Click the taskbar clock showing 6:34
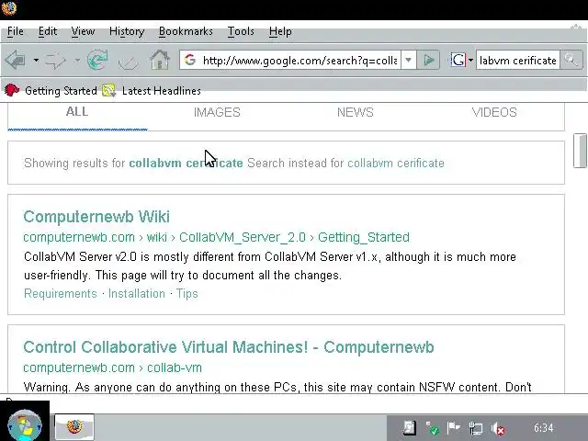The width and height of the screenshot is (588, 441). tap(543, 428)
